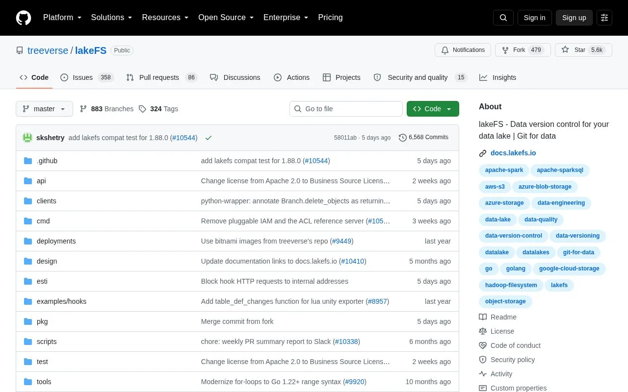Click the search magnifier icon in header
The width and height of the screenshot is (628, 392).
(503, 18)
